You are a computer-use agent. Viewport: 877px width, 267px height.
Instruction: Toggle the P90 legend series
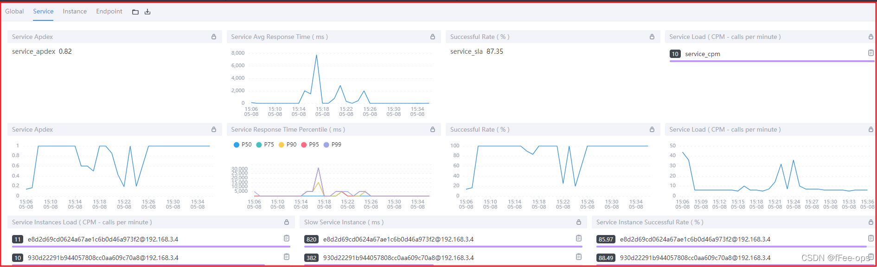pos(288,145)
